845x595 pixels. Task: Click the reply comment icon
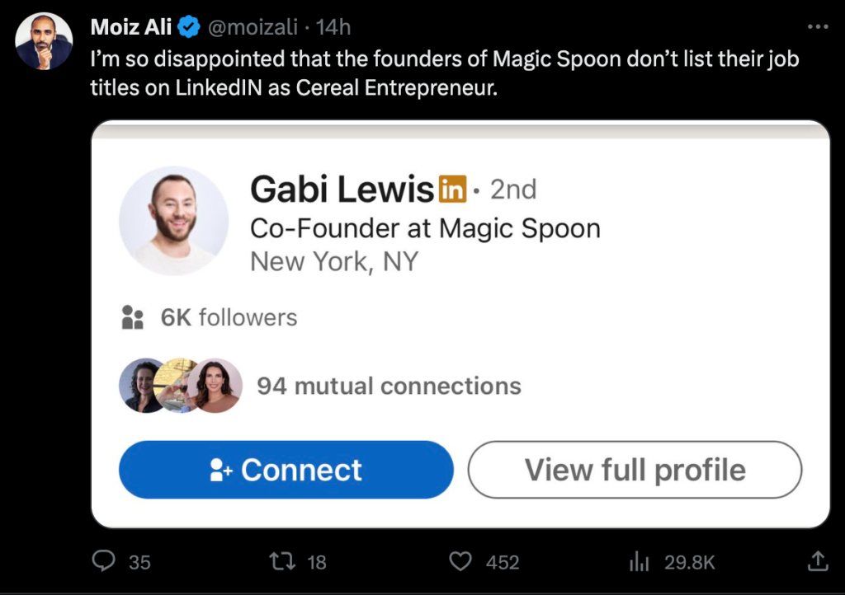click(103, 561)
